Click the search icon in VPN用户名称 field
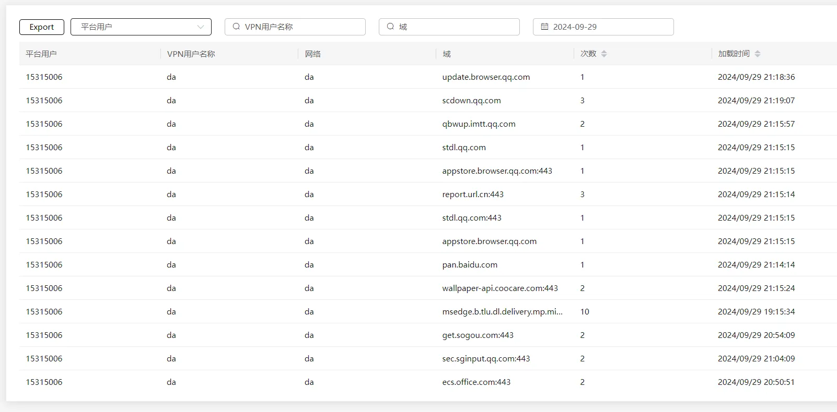Screen dimensions: 837x412 [236, 27]
